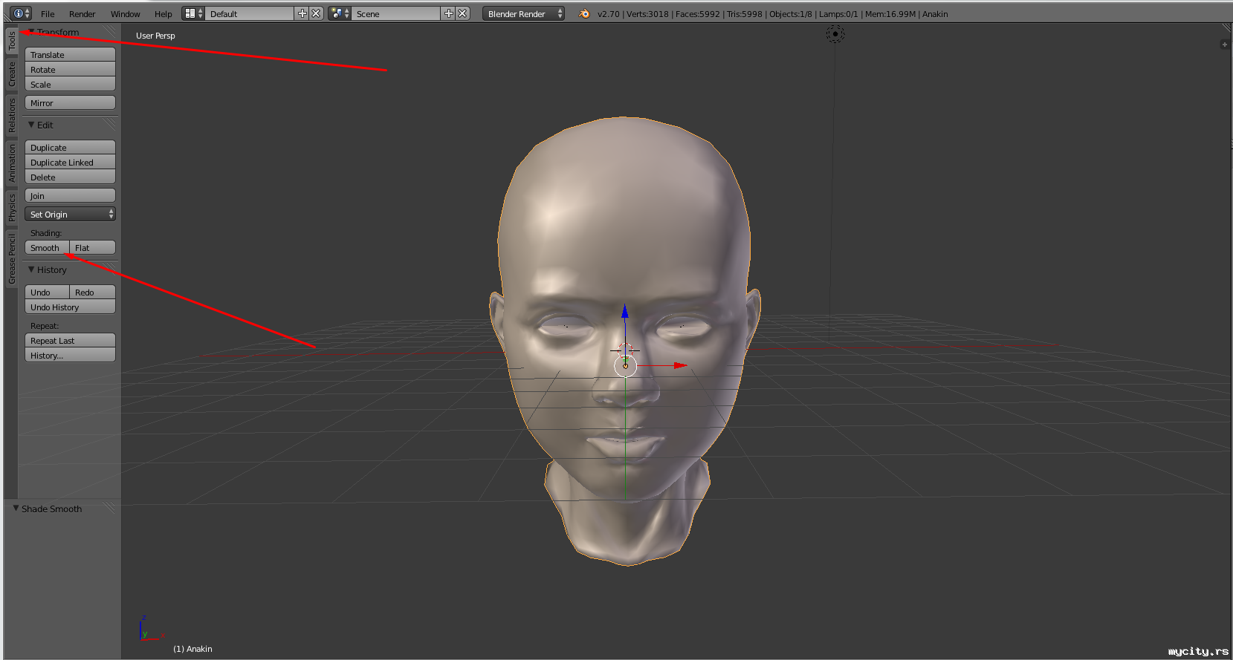Open the Set Origin dropdown
The width and height of the screenshot is (1233, 660).
(x=70, y=215)
